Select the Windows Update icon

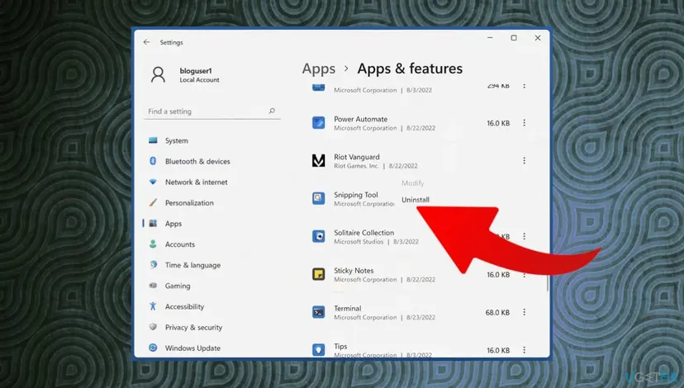153,348
